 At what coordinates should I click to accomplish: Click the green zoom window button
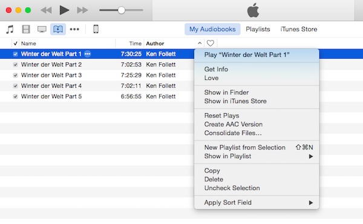pyautogui.click(x=28, y=10)
